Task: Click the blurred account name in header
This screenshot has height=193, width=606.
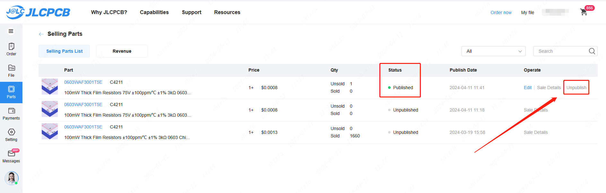Action: 555,12
